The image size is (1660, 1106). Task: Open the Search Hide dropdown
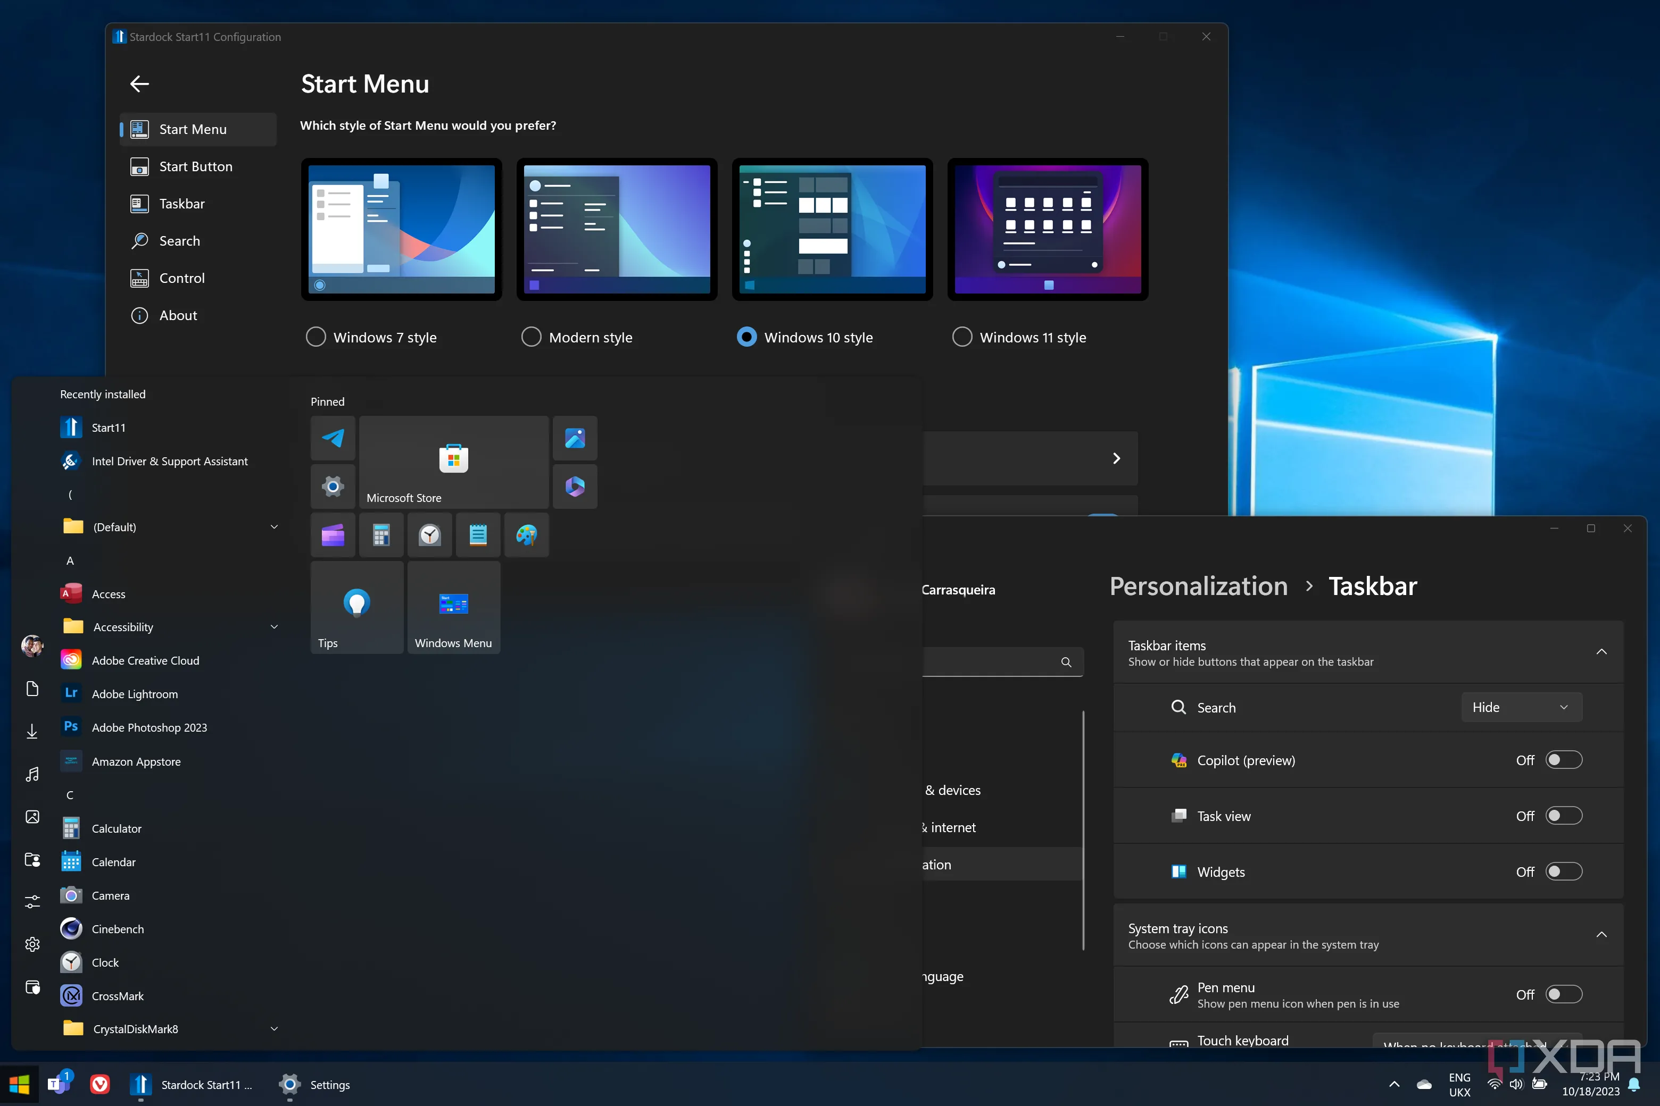pos(1521,707)
